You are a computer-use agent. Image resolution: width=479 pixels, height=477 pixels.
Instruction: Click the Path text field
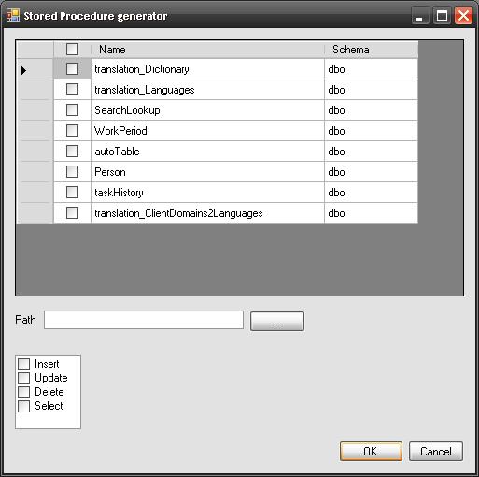click(144, 320)
